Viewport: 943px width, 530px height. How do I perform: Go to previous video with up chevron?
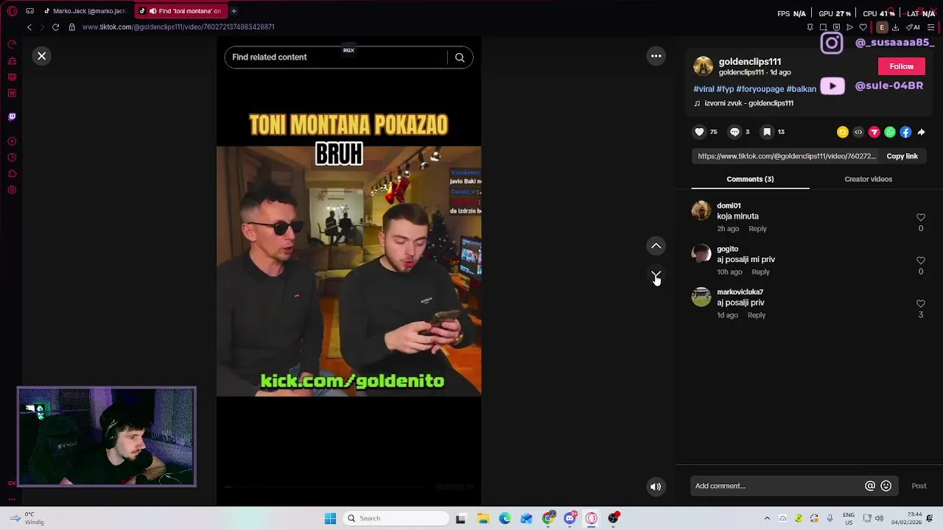point(656,246)
